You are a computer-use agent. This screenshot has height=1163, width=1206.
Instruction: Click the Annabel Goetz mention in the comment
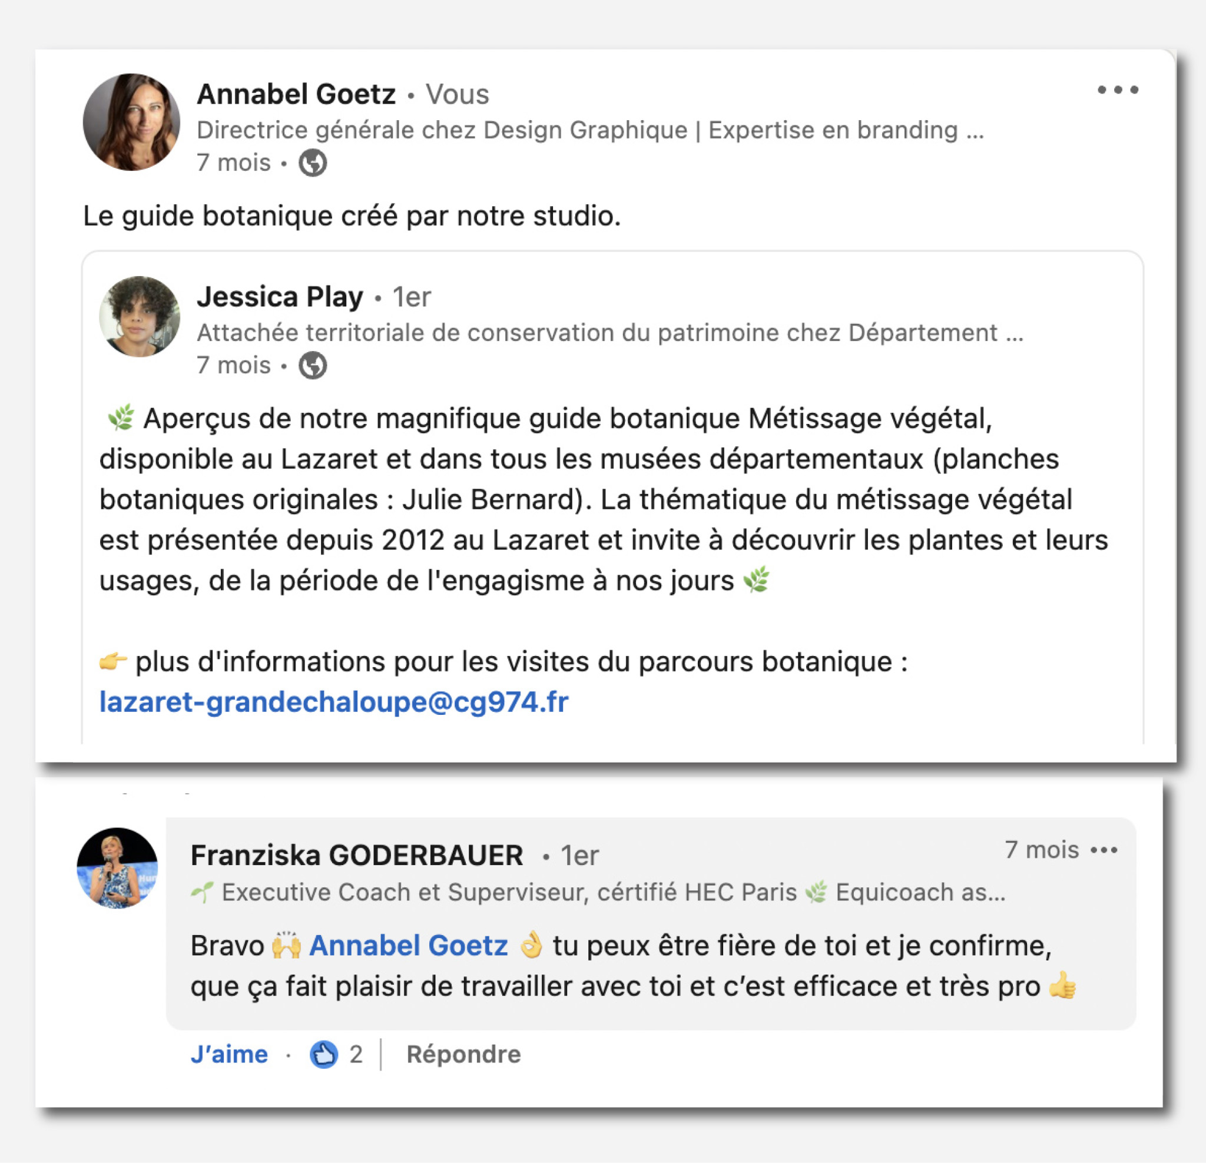point(408,946)
